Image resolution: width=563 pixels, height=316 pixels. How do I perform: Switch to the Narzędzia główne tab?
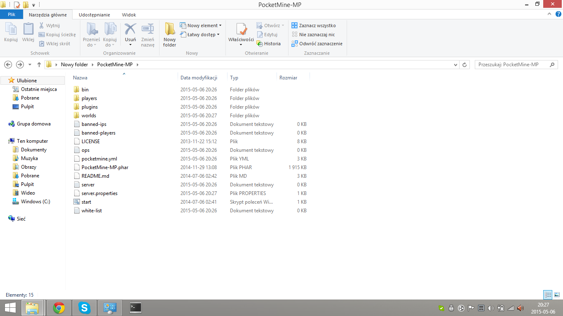[x=48, y=14]
